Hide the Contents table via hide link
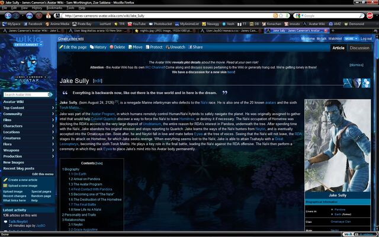The height and width of the screenshot is (237, 379). 99,164
